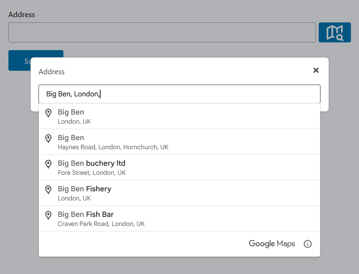This screenshot has height=274, width=359.
Task: Click the Address label above the form field
Action: 22,14
